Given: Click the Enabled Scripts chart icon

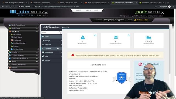Looking at the screenshot, I should pos(148,37).
